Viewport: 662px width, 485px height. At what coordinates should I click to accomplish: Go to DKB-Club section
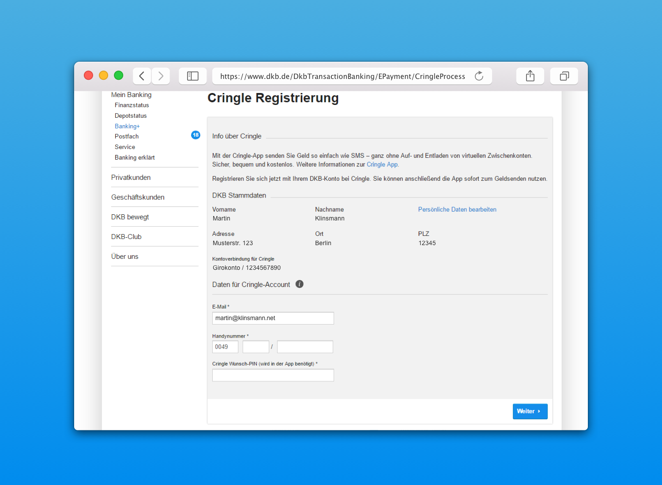(126, 237)
